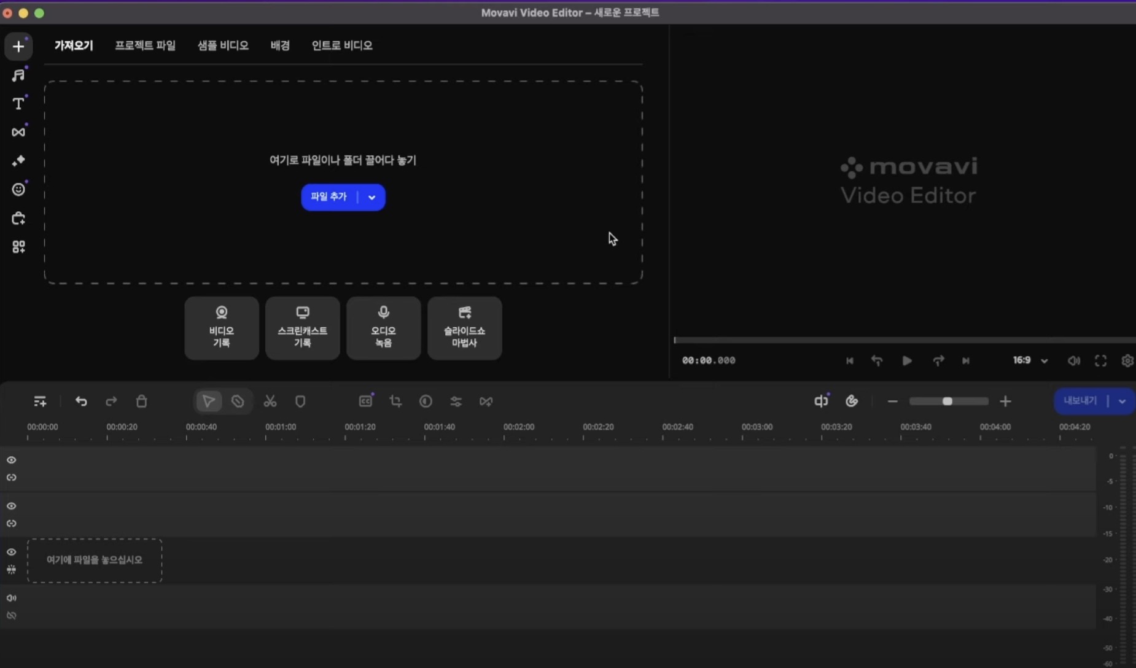Click the audio detach icon near zoom
1136x668 pixels.
point(821,401)
